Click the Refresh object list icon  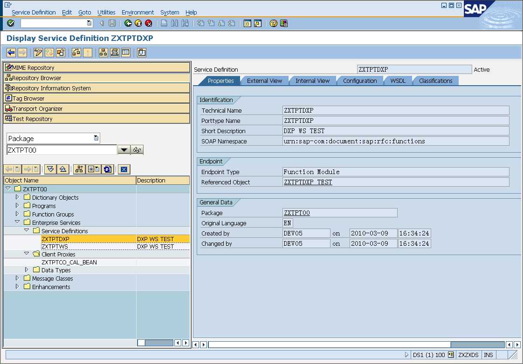(x=107, y=169)
